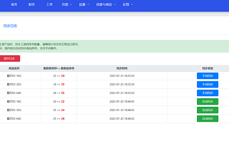The height and width of the screenshot is (152, 229).
Task: Click 手动同步 badge for 34 => 35 row
Action: coord(208,84)
